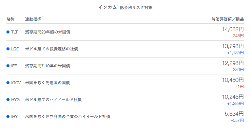Select the 14,082円 valuation for TLT

[233, 29]
